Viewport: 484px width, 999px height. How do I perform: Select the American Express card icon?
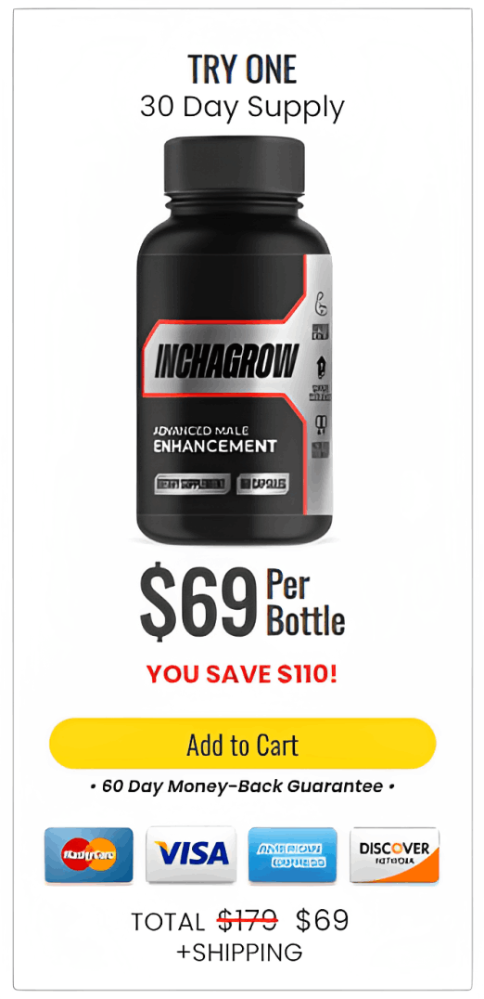coord(293,855)
